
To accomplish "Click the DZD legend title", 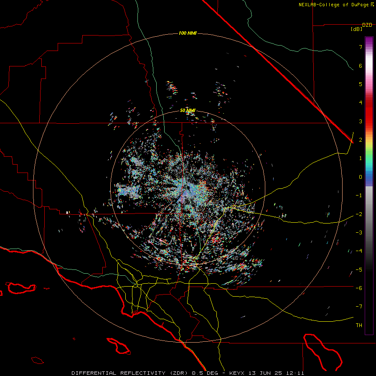I will pos(367,25).
